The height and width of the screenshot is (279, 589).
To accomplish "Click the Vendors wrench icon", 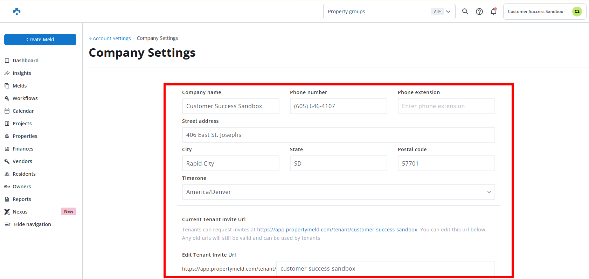I will [7, 161].
